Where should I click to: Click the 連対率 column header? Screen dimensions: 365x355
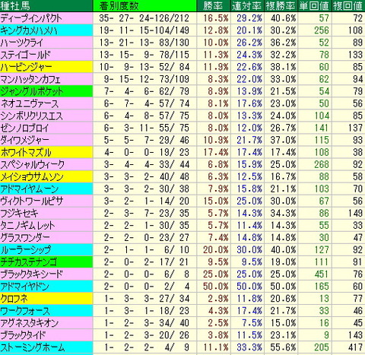[x=247, y=6]
